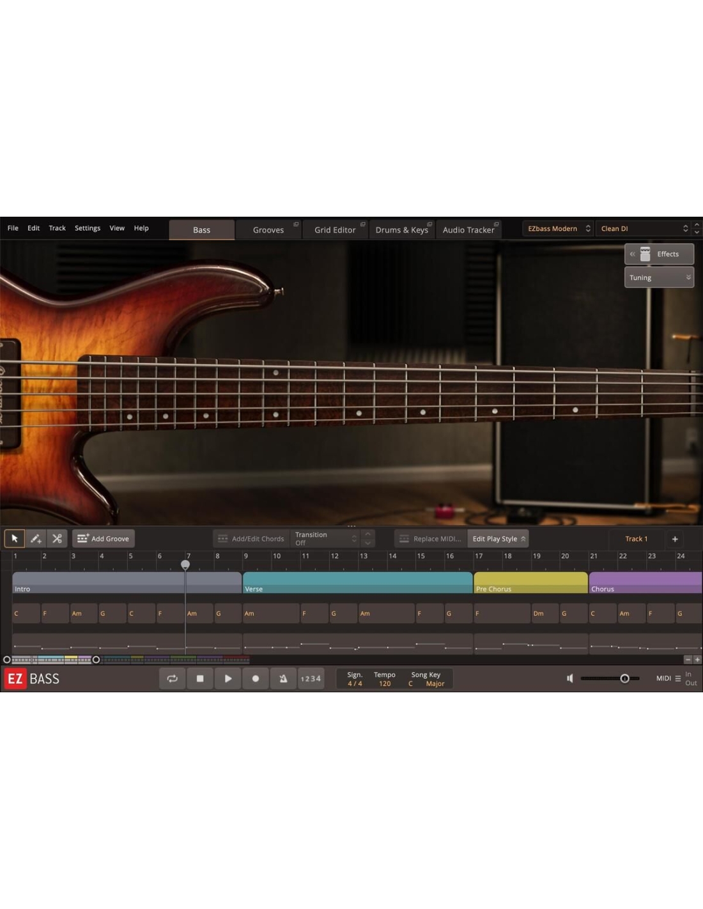Open the Transition dropdown

pyautogui.click(x=326, y=538)
